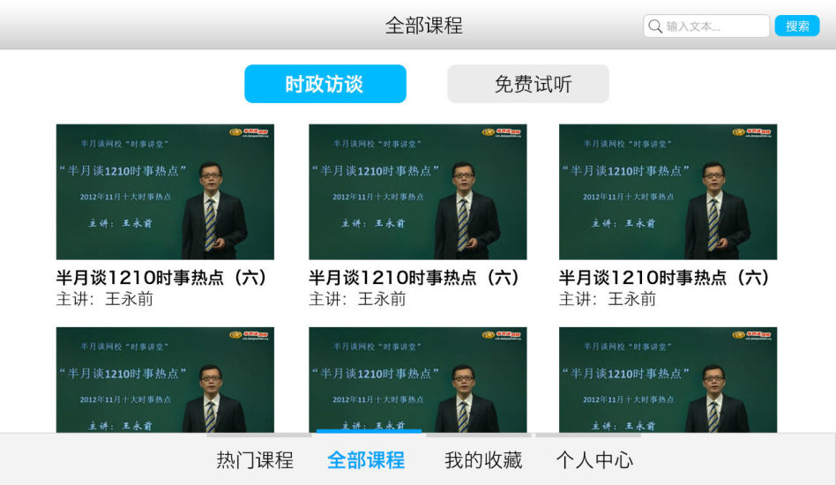Click 主讲:王永前 under the rightmost course
The height and width of the screenshot is (485, 836).
pyautogui.click(x=608, y=299)
